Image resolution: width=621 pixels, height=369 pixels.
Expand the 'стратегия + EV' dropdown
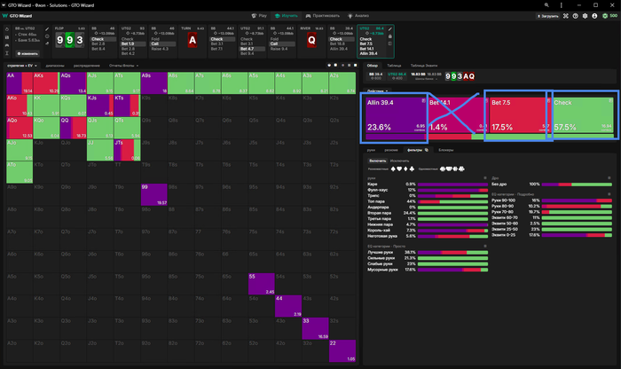22,66
